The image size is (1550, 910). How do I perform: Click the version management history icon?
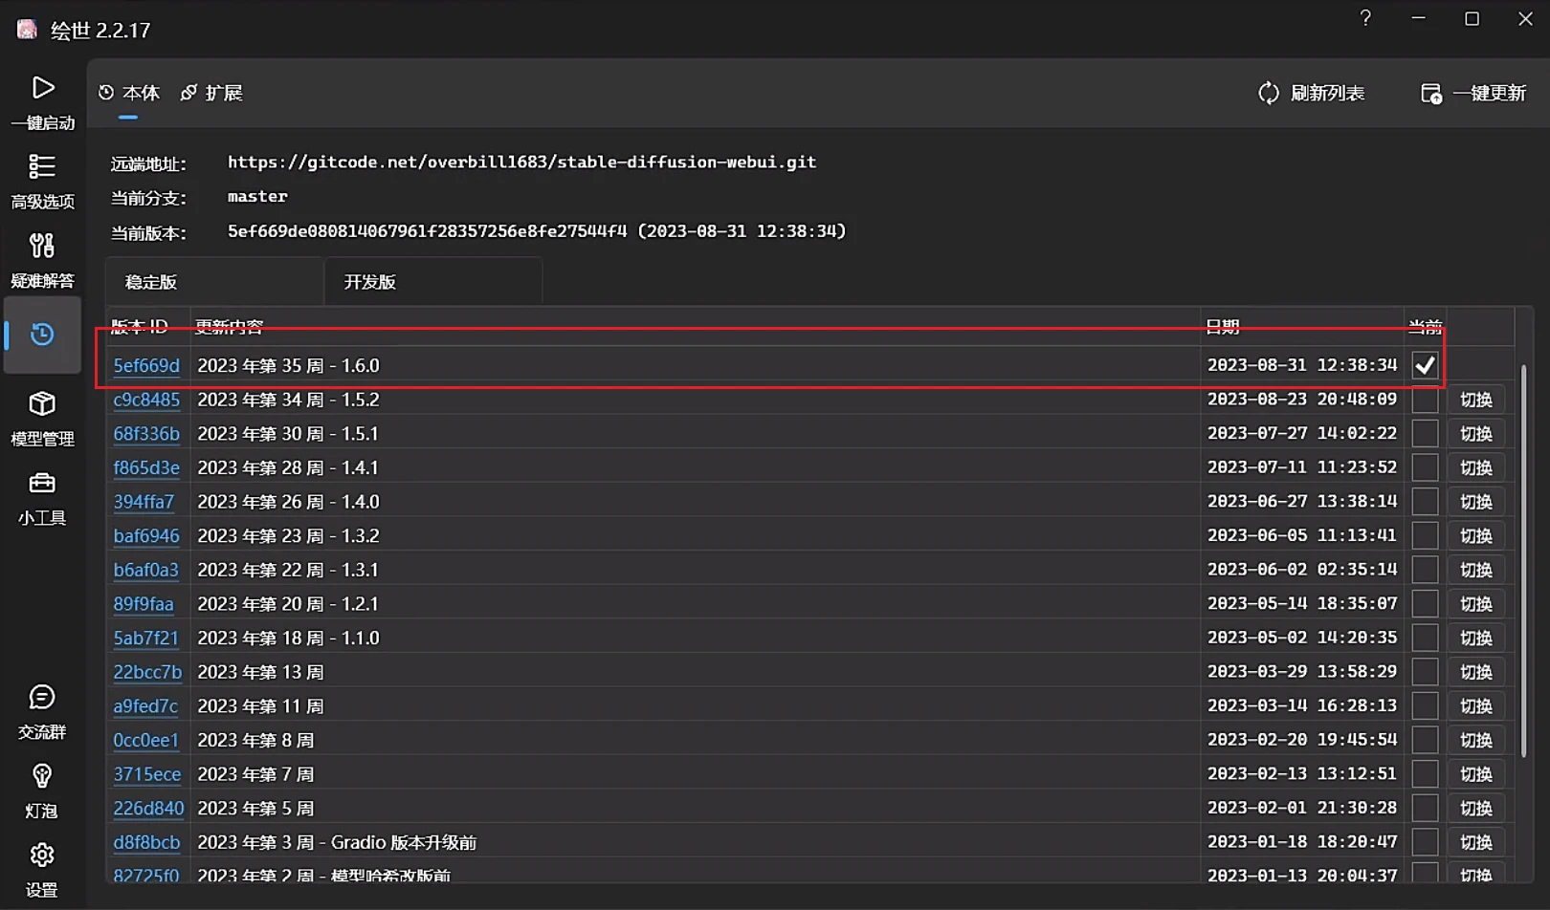tap(42, 335)
